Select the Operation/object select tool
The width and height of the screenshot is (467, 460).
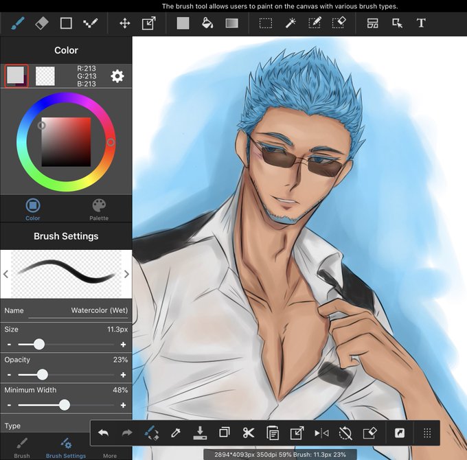(x=397, y=23)
